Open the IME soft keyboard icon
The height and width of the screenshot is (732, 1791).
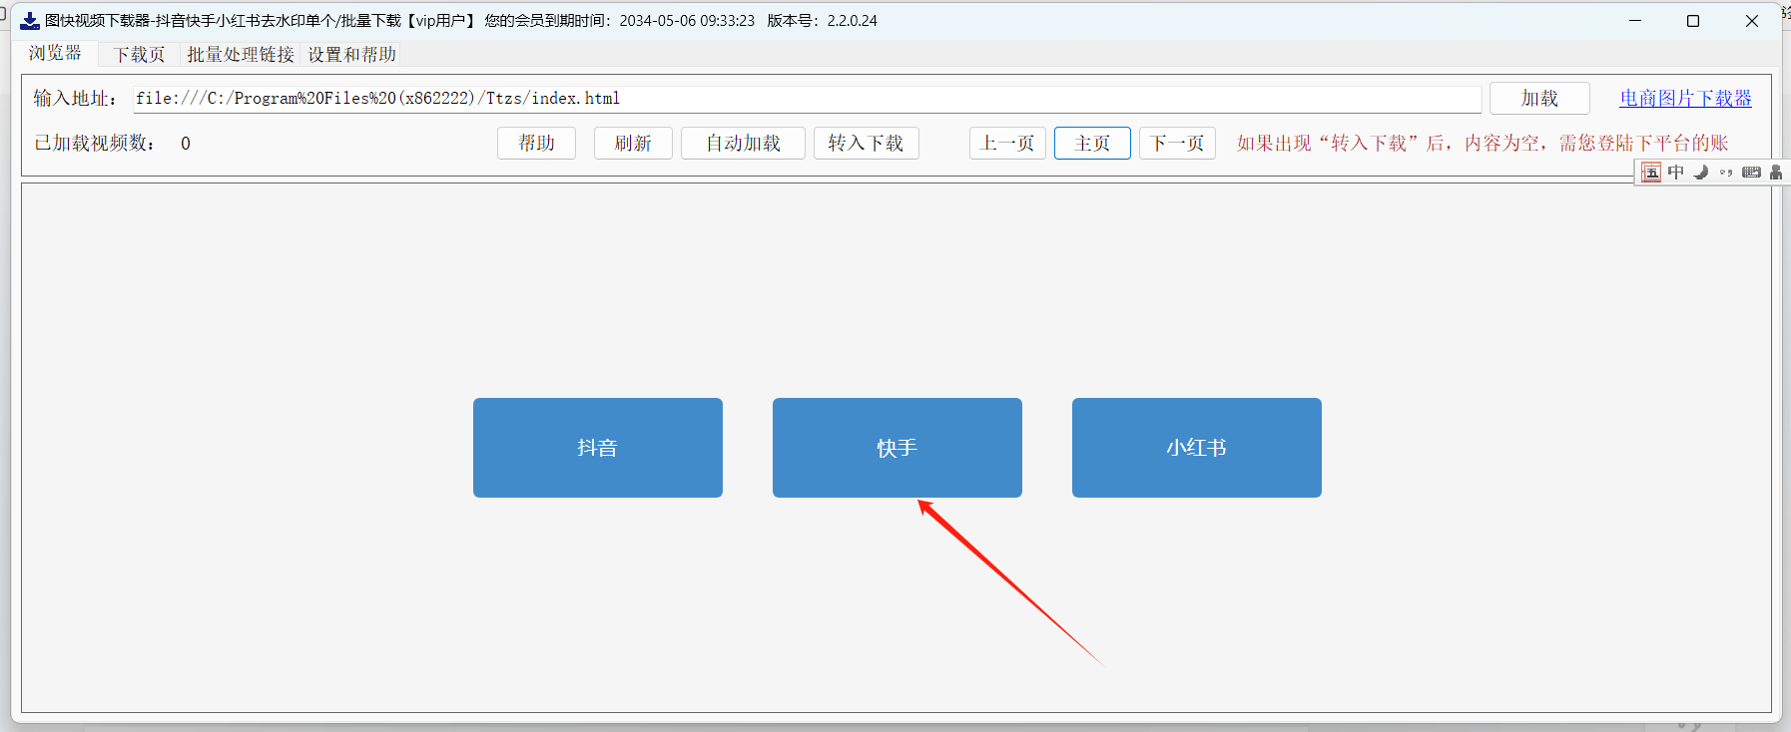click(1751, 173)
